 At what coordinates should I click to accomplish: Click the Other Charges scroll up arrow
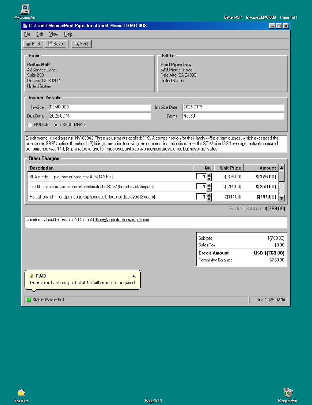(x=281, y=167)
